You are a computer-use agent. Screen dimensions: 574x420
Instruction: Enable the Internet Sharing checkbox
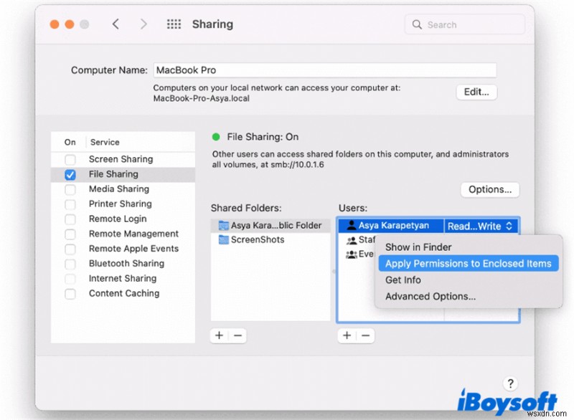coord(69,278)
